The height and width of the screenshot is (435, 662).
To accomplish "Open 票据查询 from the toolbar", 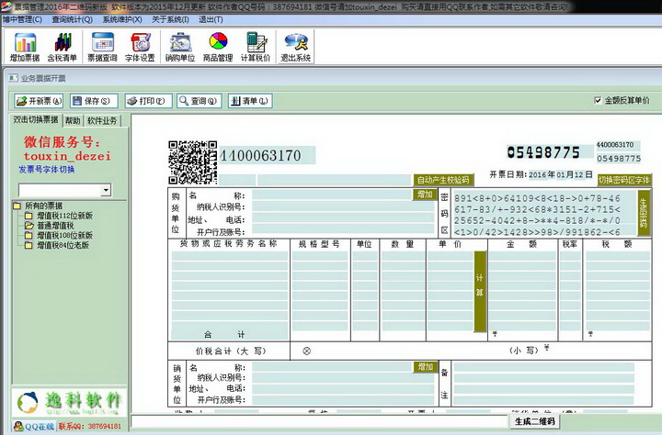I will [x=102, y=47].
